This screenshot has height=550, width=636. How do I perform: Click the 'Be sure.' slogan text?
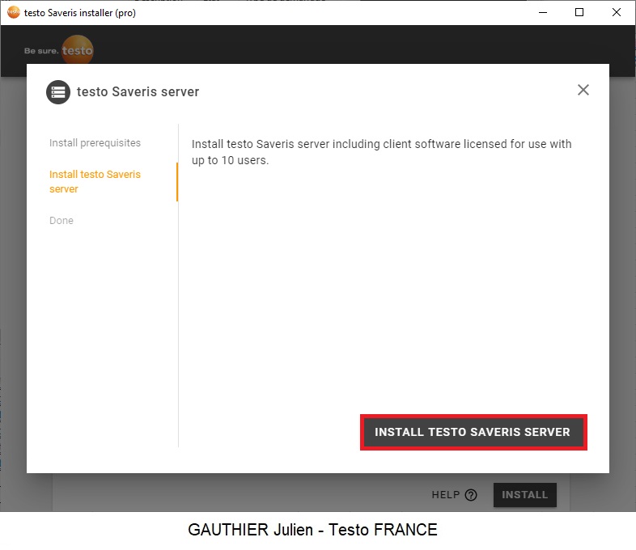click(41, 51)
